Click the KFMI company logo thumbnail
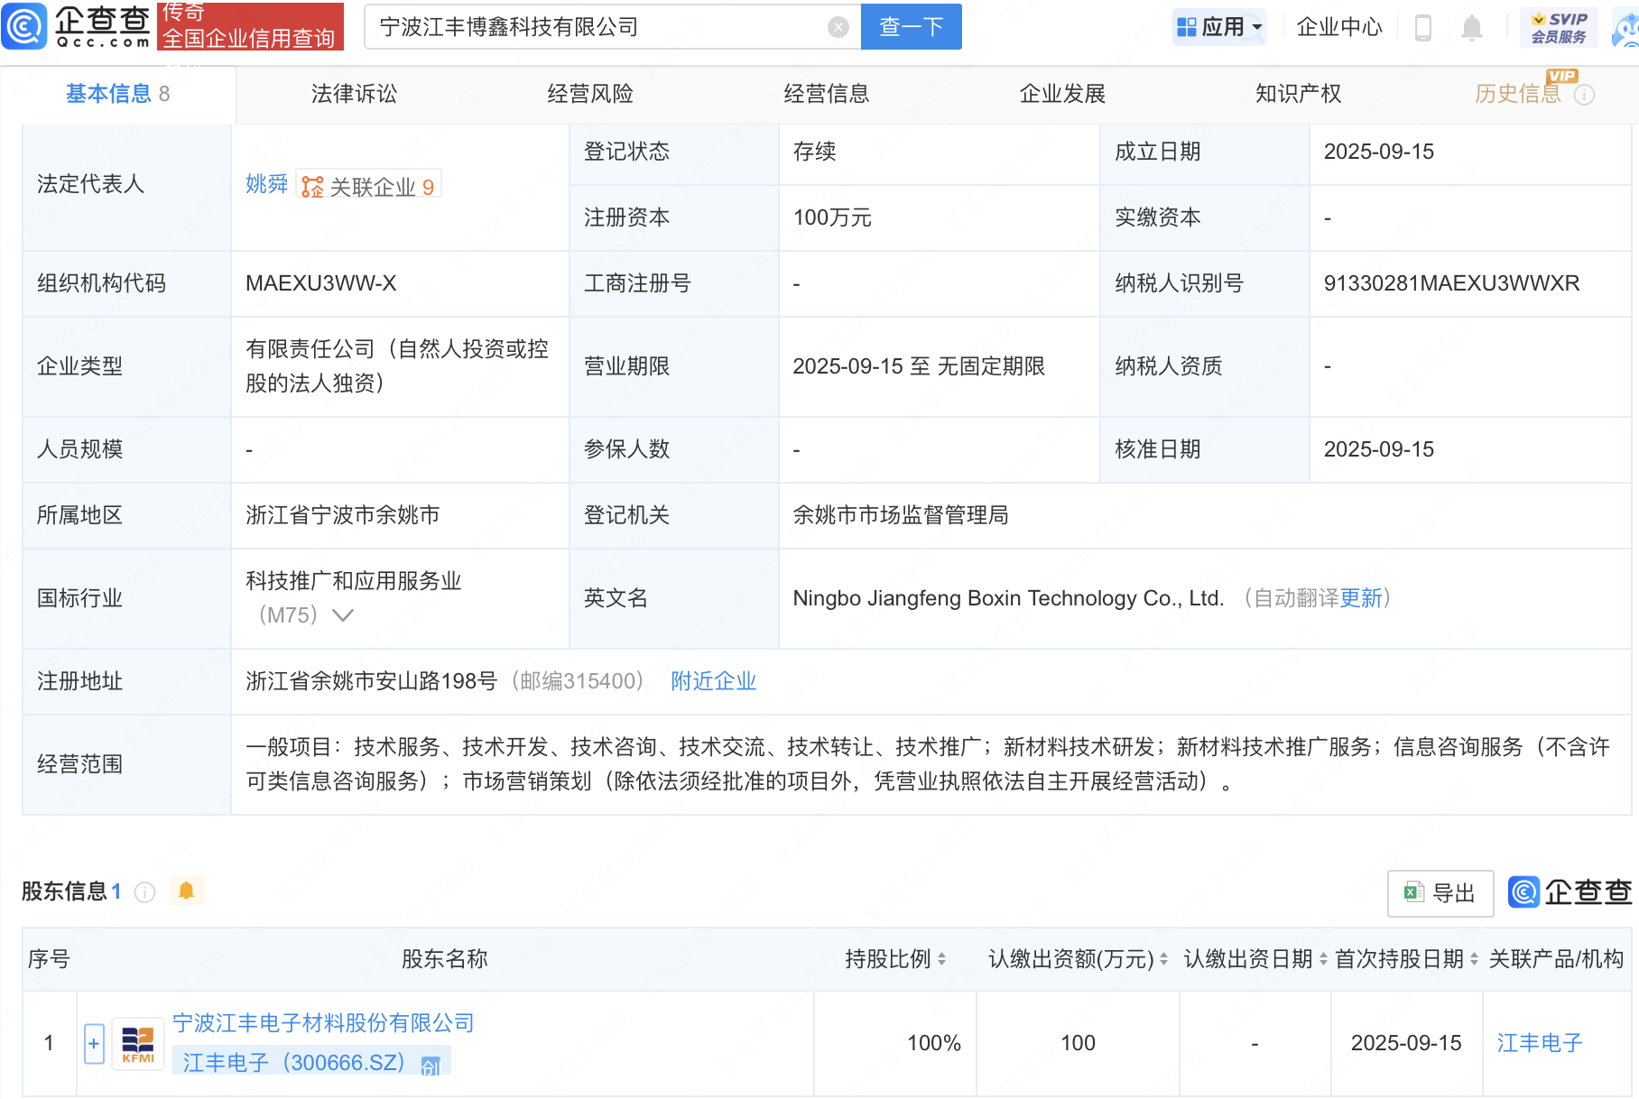Viewport: 1639px width, 1099px height. click(138, 1044)
